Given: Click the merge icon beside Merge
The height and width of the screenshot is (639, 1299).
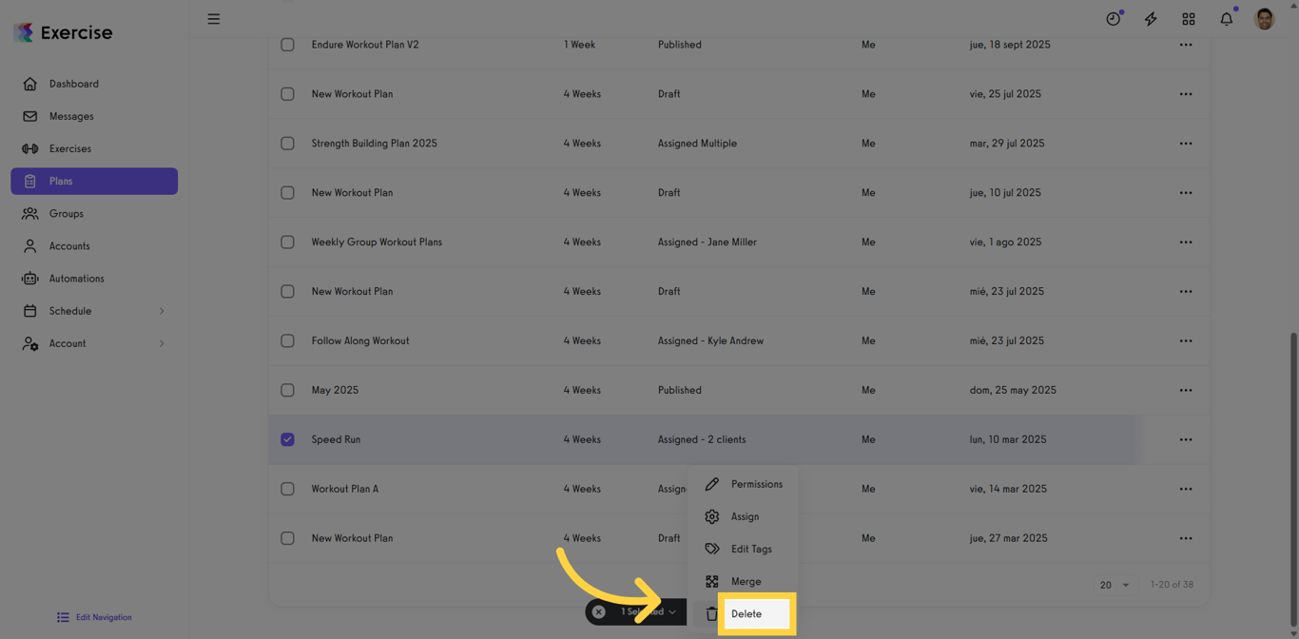Looking at the screenshot, I should coord(711,581).
